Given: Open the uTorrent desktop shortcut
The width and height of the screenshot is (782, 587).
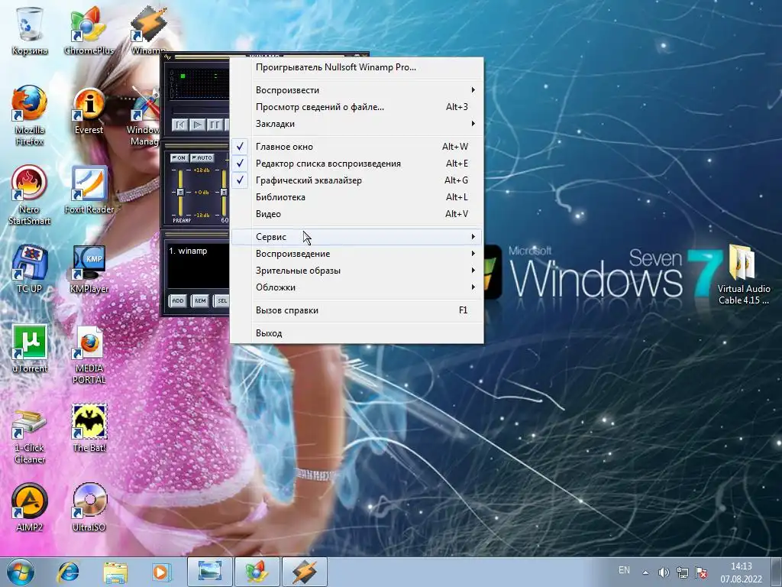Looking at the screenshot, I should (30, 349).
